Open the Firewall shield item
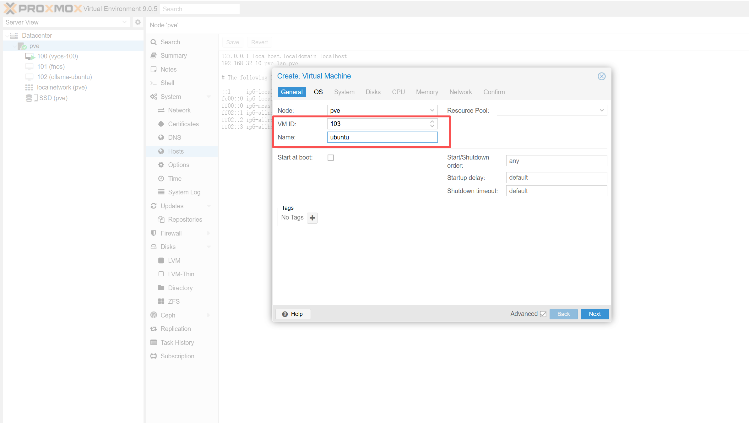The width and height of the screenshot is (749, 423). [154, 233]
